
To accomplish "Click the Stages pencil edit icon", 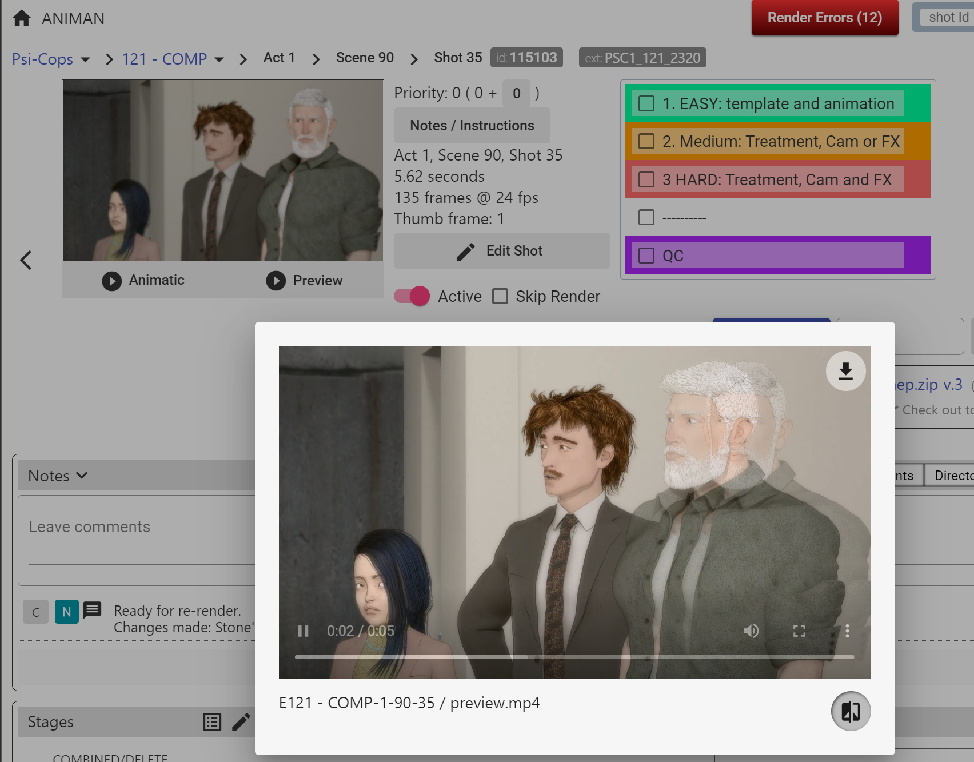I will [241, 722].
